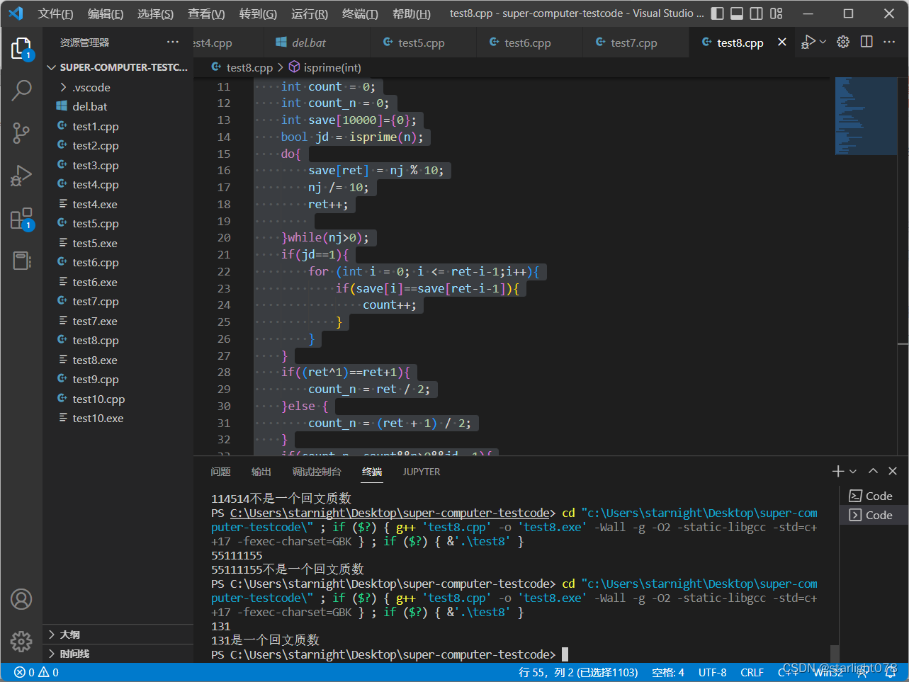Toggle the primary sidebar layout icon
This screenshot has height=682, width=909.
pyautogui.click(x=717, y=13)
